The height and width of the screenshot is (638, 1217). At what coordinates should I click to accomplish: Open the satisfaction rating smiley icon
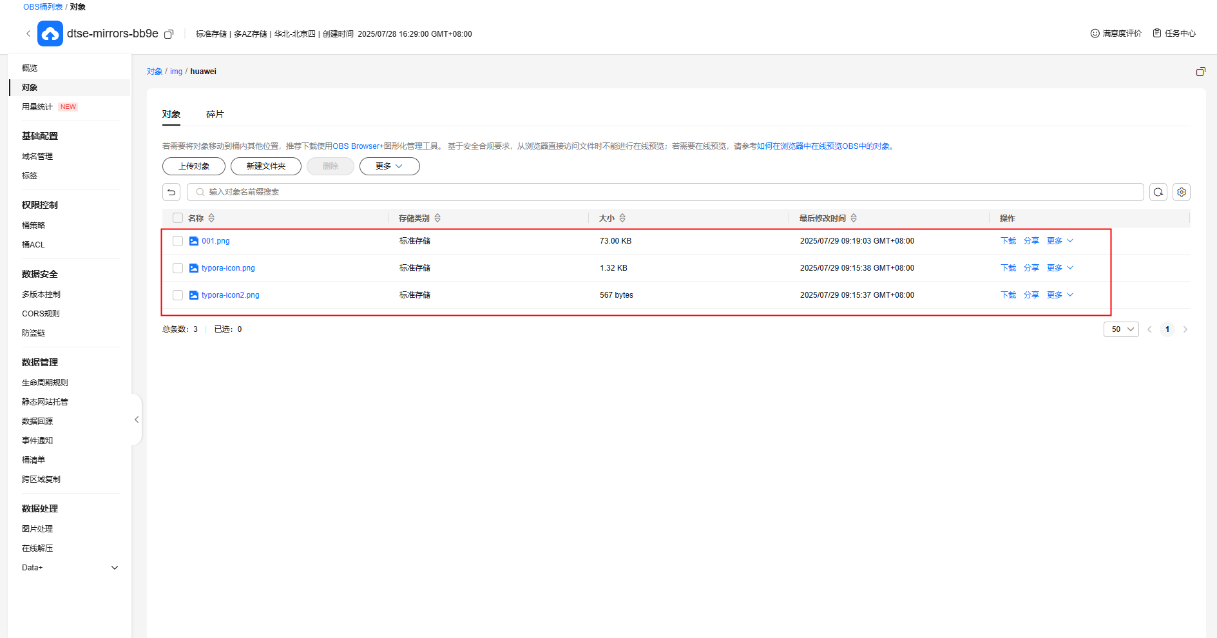(1095, 34)
